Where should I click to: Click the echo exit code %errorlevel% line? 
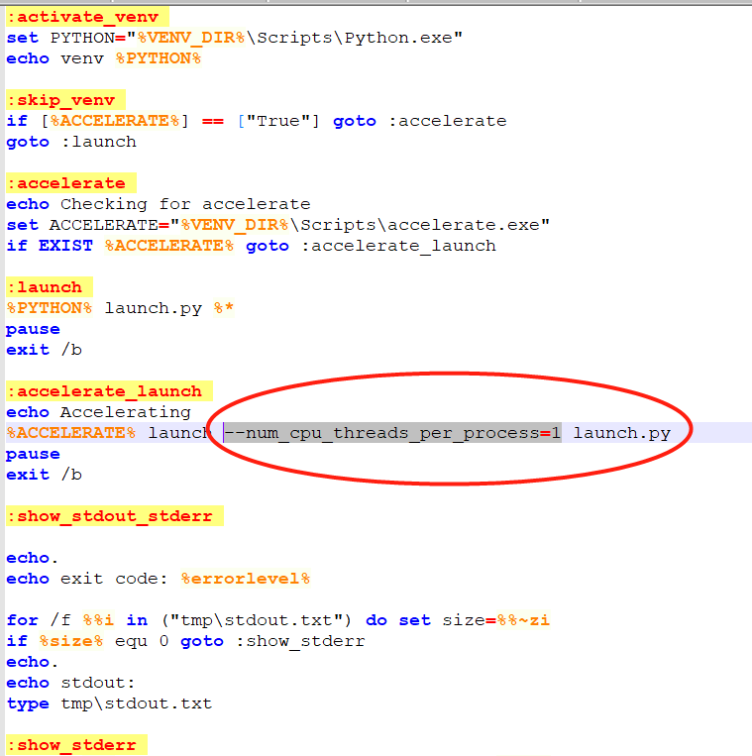(x=158, y=579)
